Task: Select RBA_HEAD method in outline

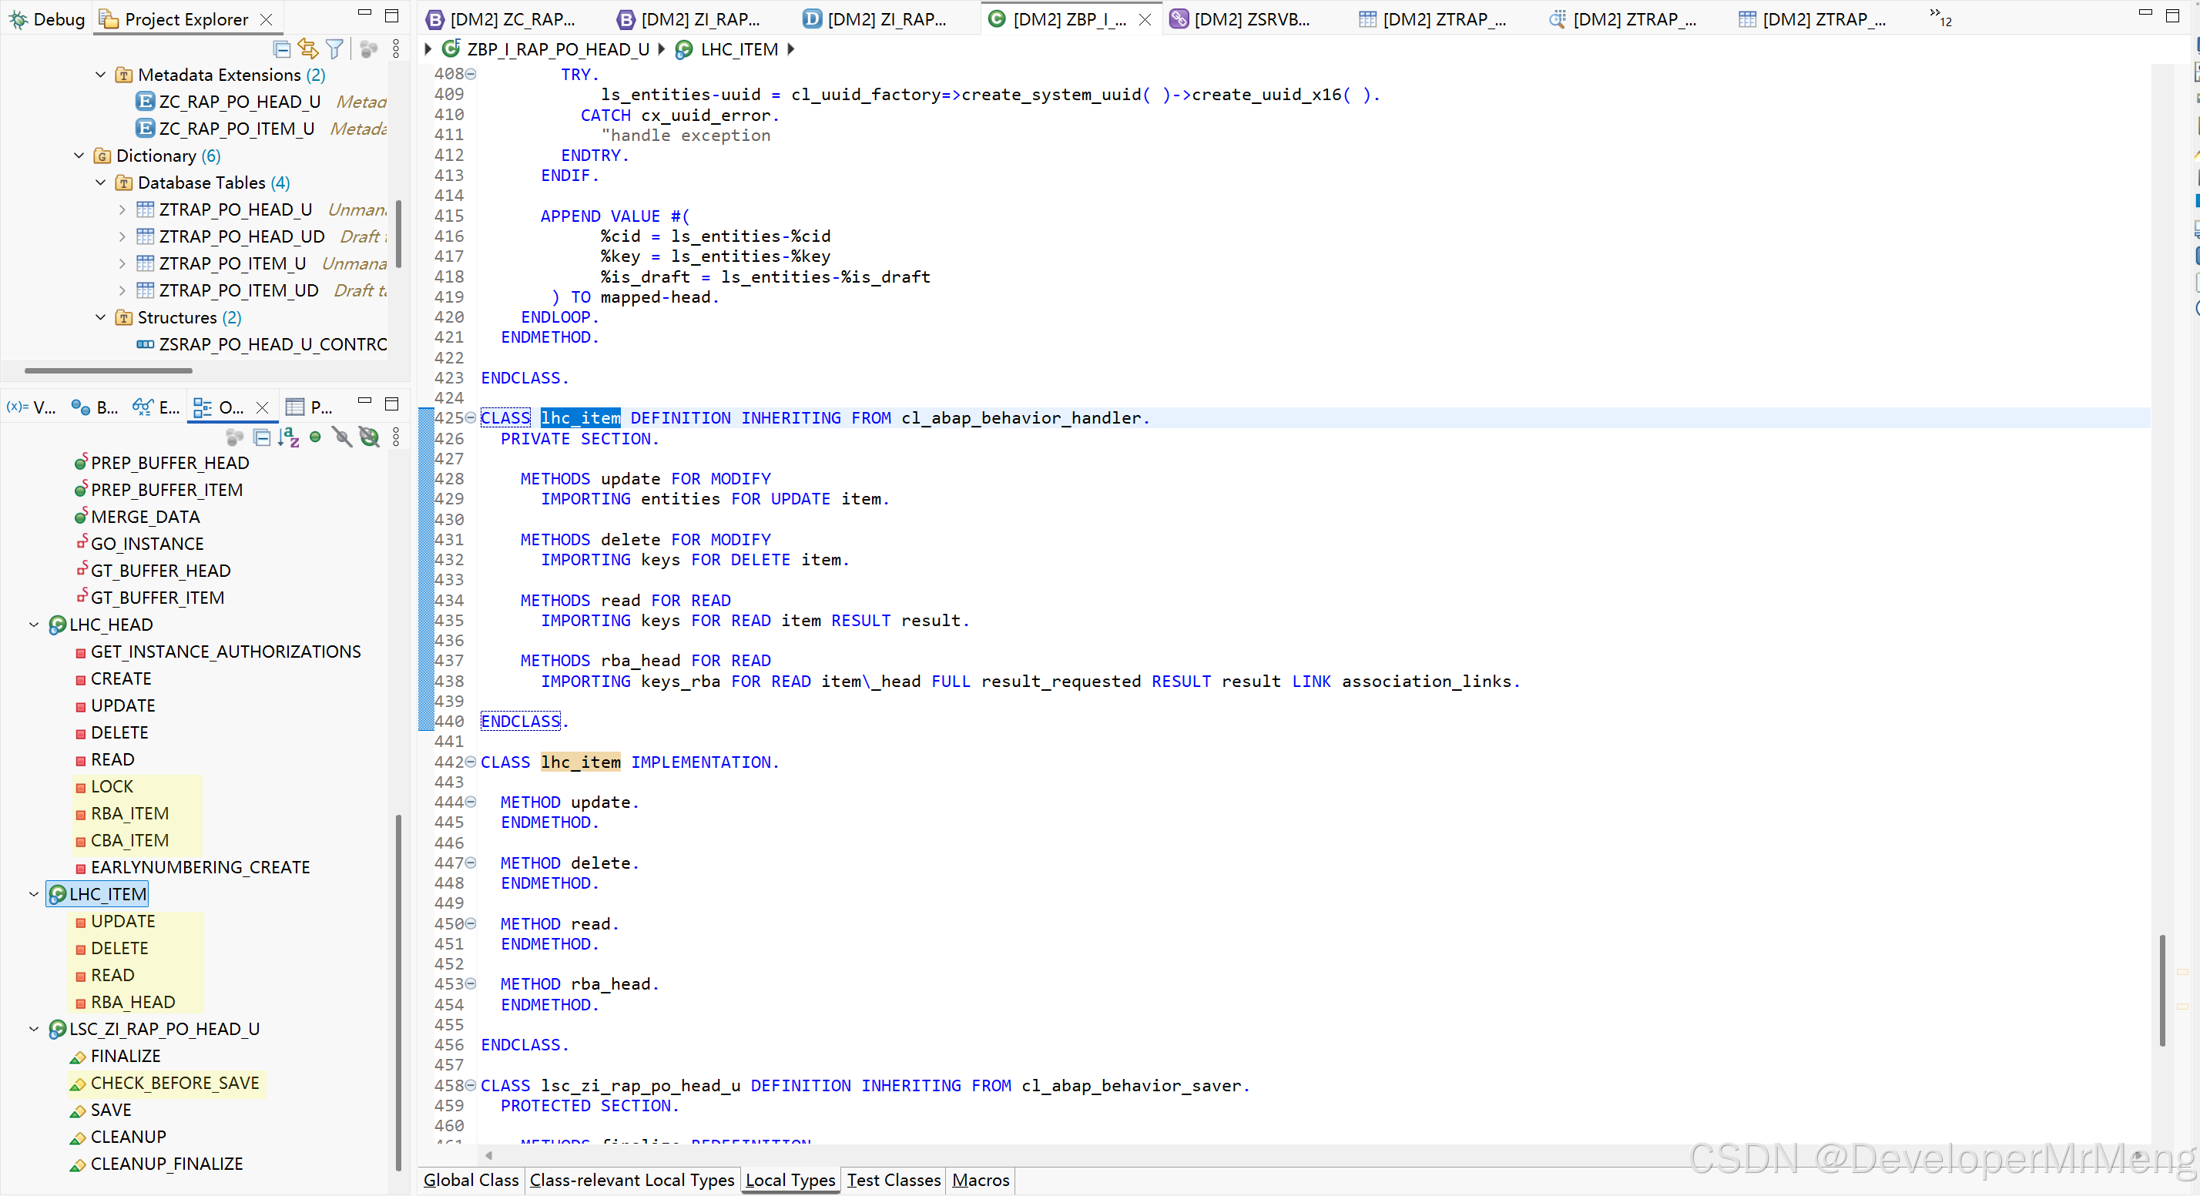Action: pos(132,1002)
